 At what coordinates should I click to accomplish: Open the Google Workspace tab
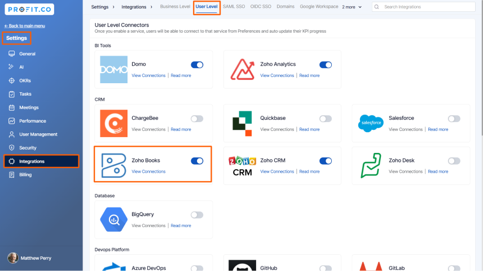(x=319, y=6)
